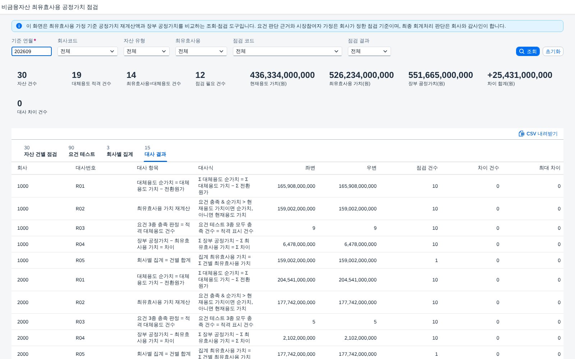
Task: Open the 점검 코드 dropdown
Action: click(x=287, y=51)
